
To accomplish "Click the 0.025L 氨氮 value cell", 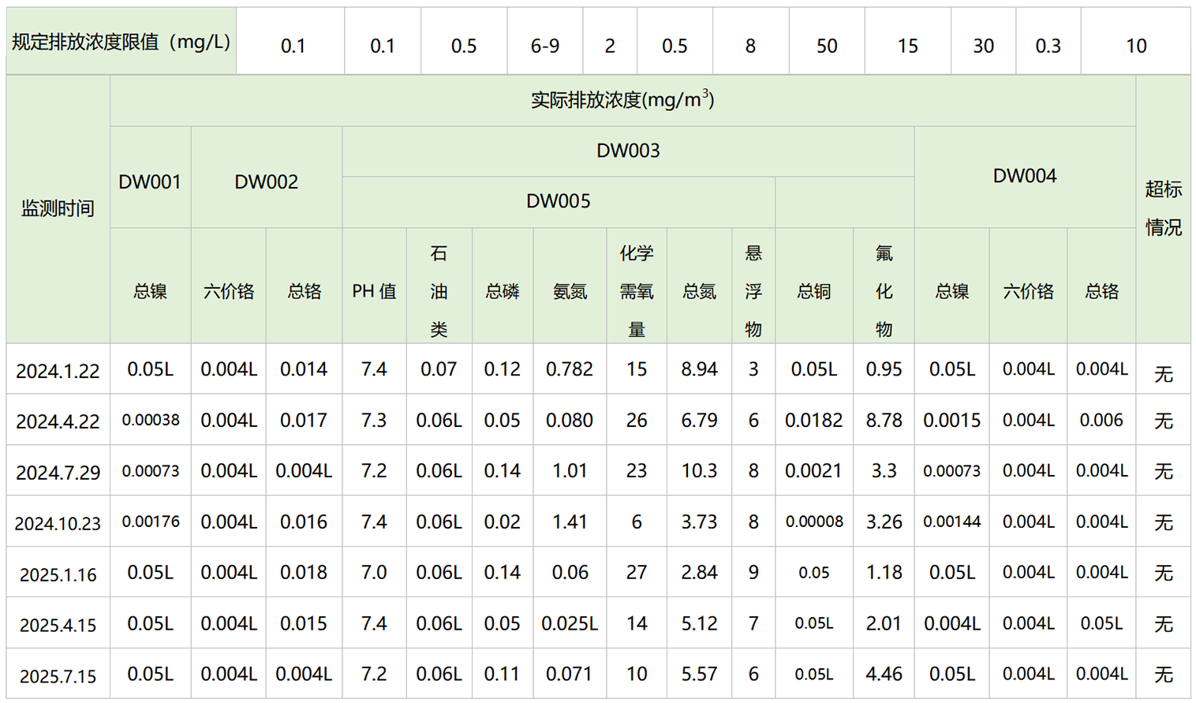I will 569,624.
